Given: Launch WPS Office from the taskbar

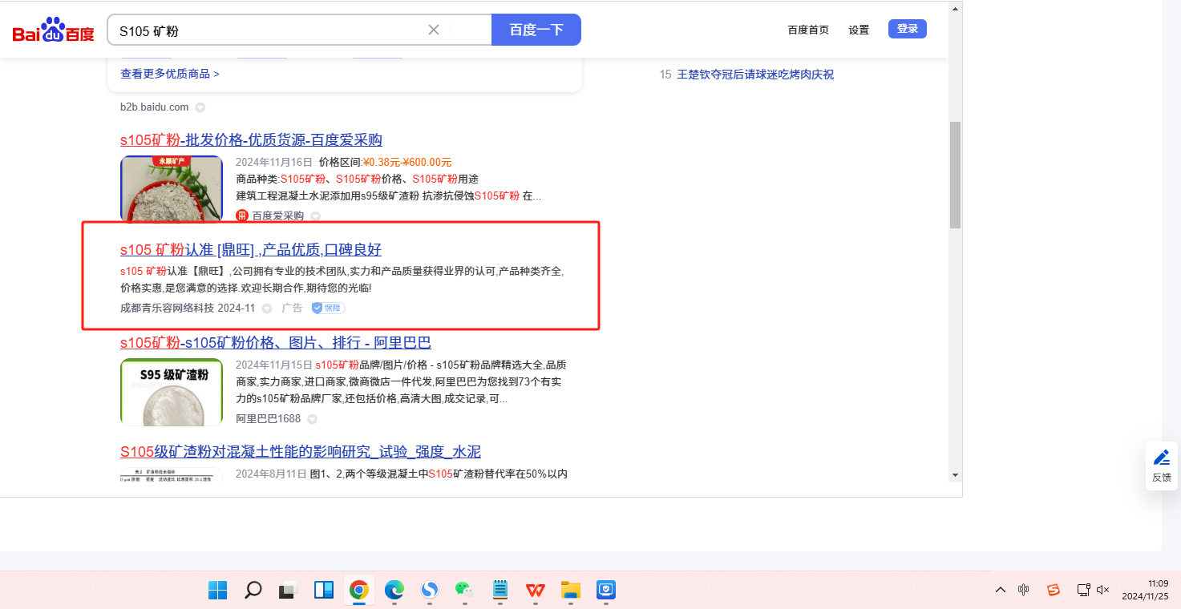Looking at the screenshot, I should (535, 591).
